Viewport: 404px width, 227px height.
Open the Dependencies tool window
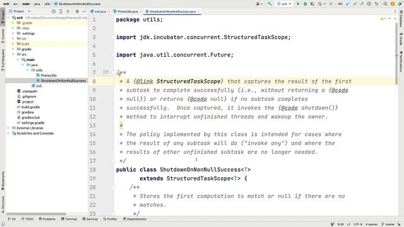point(134,219)
